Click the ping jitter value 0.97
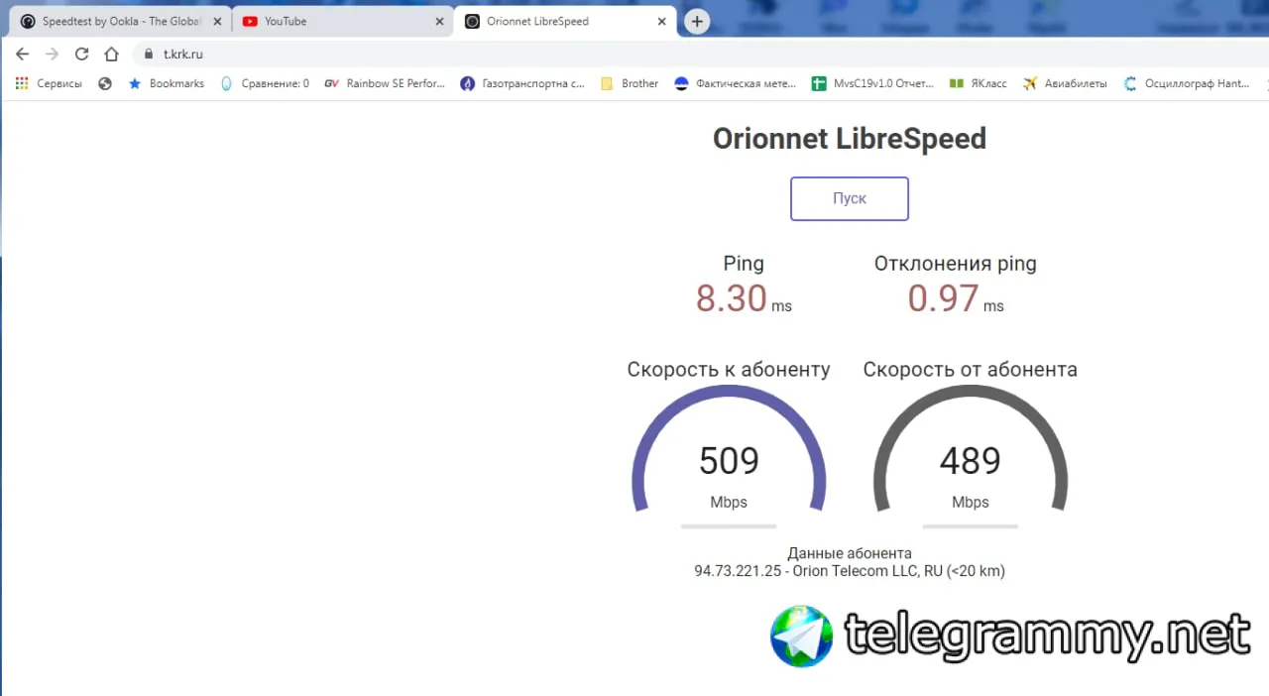The image size is (1269, 696). (x=943, y=298)
